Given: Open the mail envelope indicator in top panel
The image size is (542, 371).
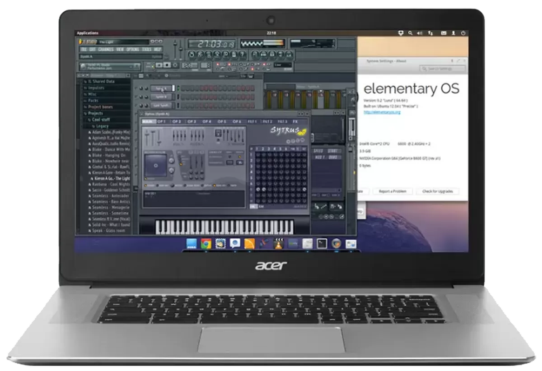Looking at the screenshot, I should pos(444,33).
